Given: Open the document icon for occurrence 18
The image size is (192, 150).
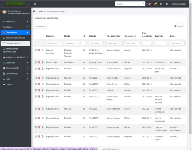Looking at the screenshot, I should 43,69.
